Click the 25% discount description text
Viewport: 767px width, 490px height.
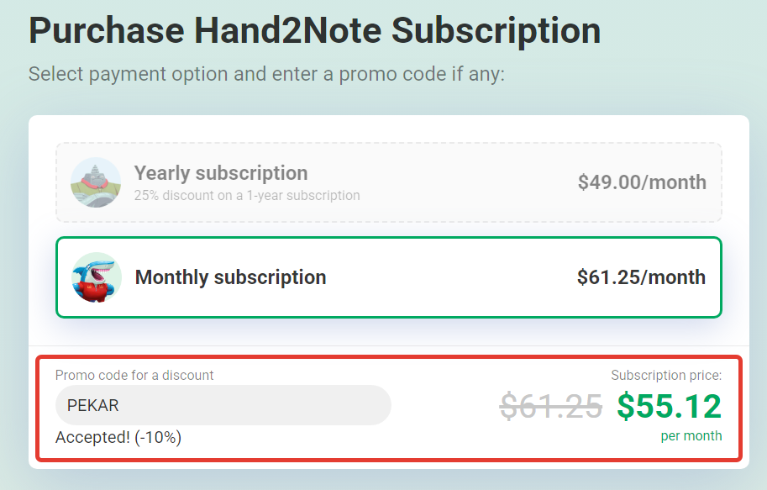[247, 195]
